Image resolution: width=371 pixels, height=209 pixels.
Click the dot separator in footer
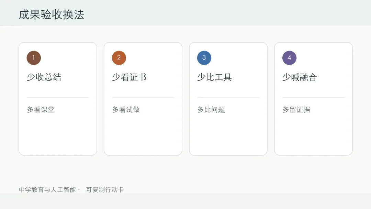pos(79,190)
